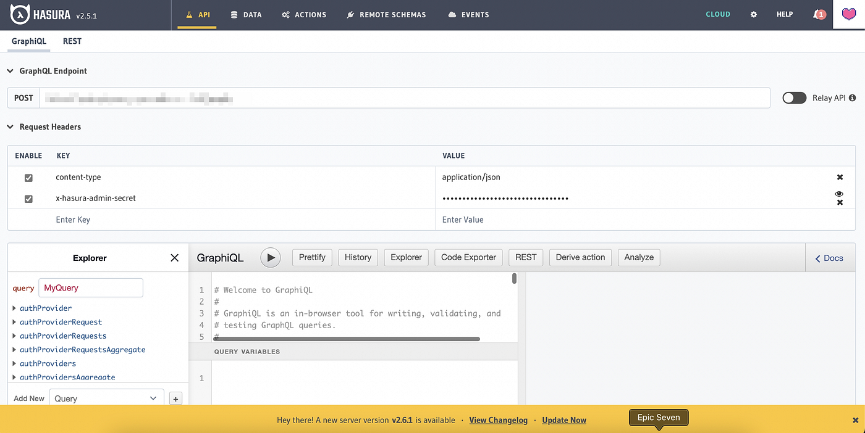Disable the content-type header checkbox
Screen dimensions: 865x433
(28, 178)
